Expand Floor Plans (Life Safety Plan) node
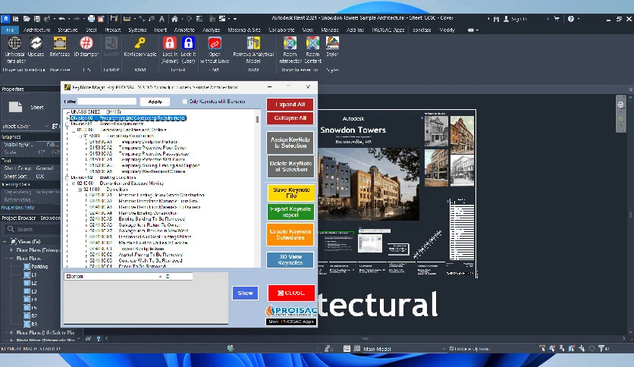The width and height of the screenshot is (634, 367). click(11, 333)
